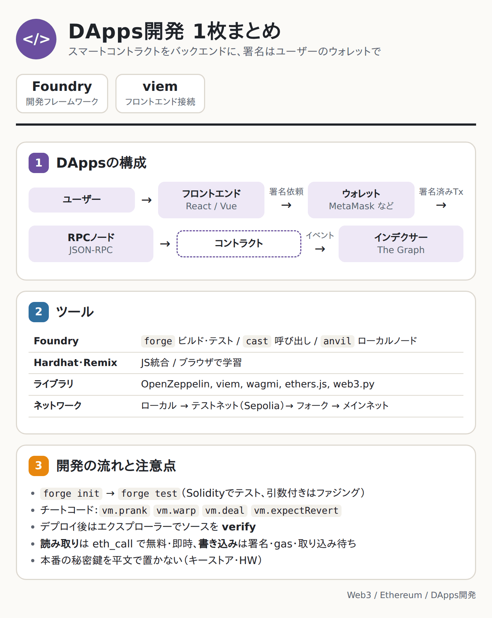492x618 pixels.
Task: Click the DAppsの構成 section heading
Action: click(101, 163)
